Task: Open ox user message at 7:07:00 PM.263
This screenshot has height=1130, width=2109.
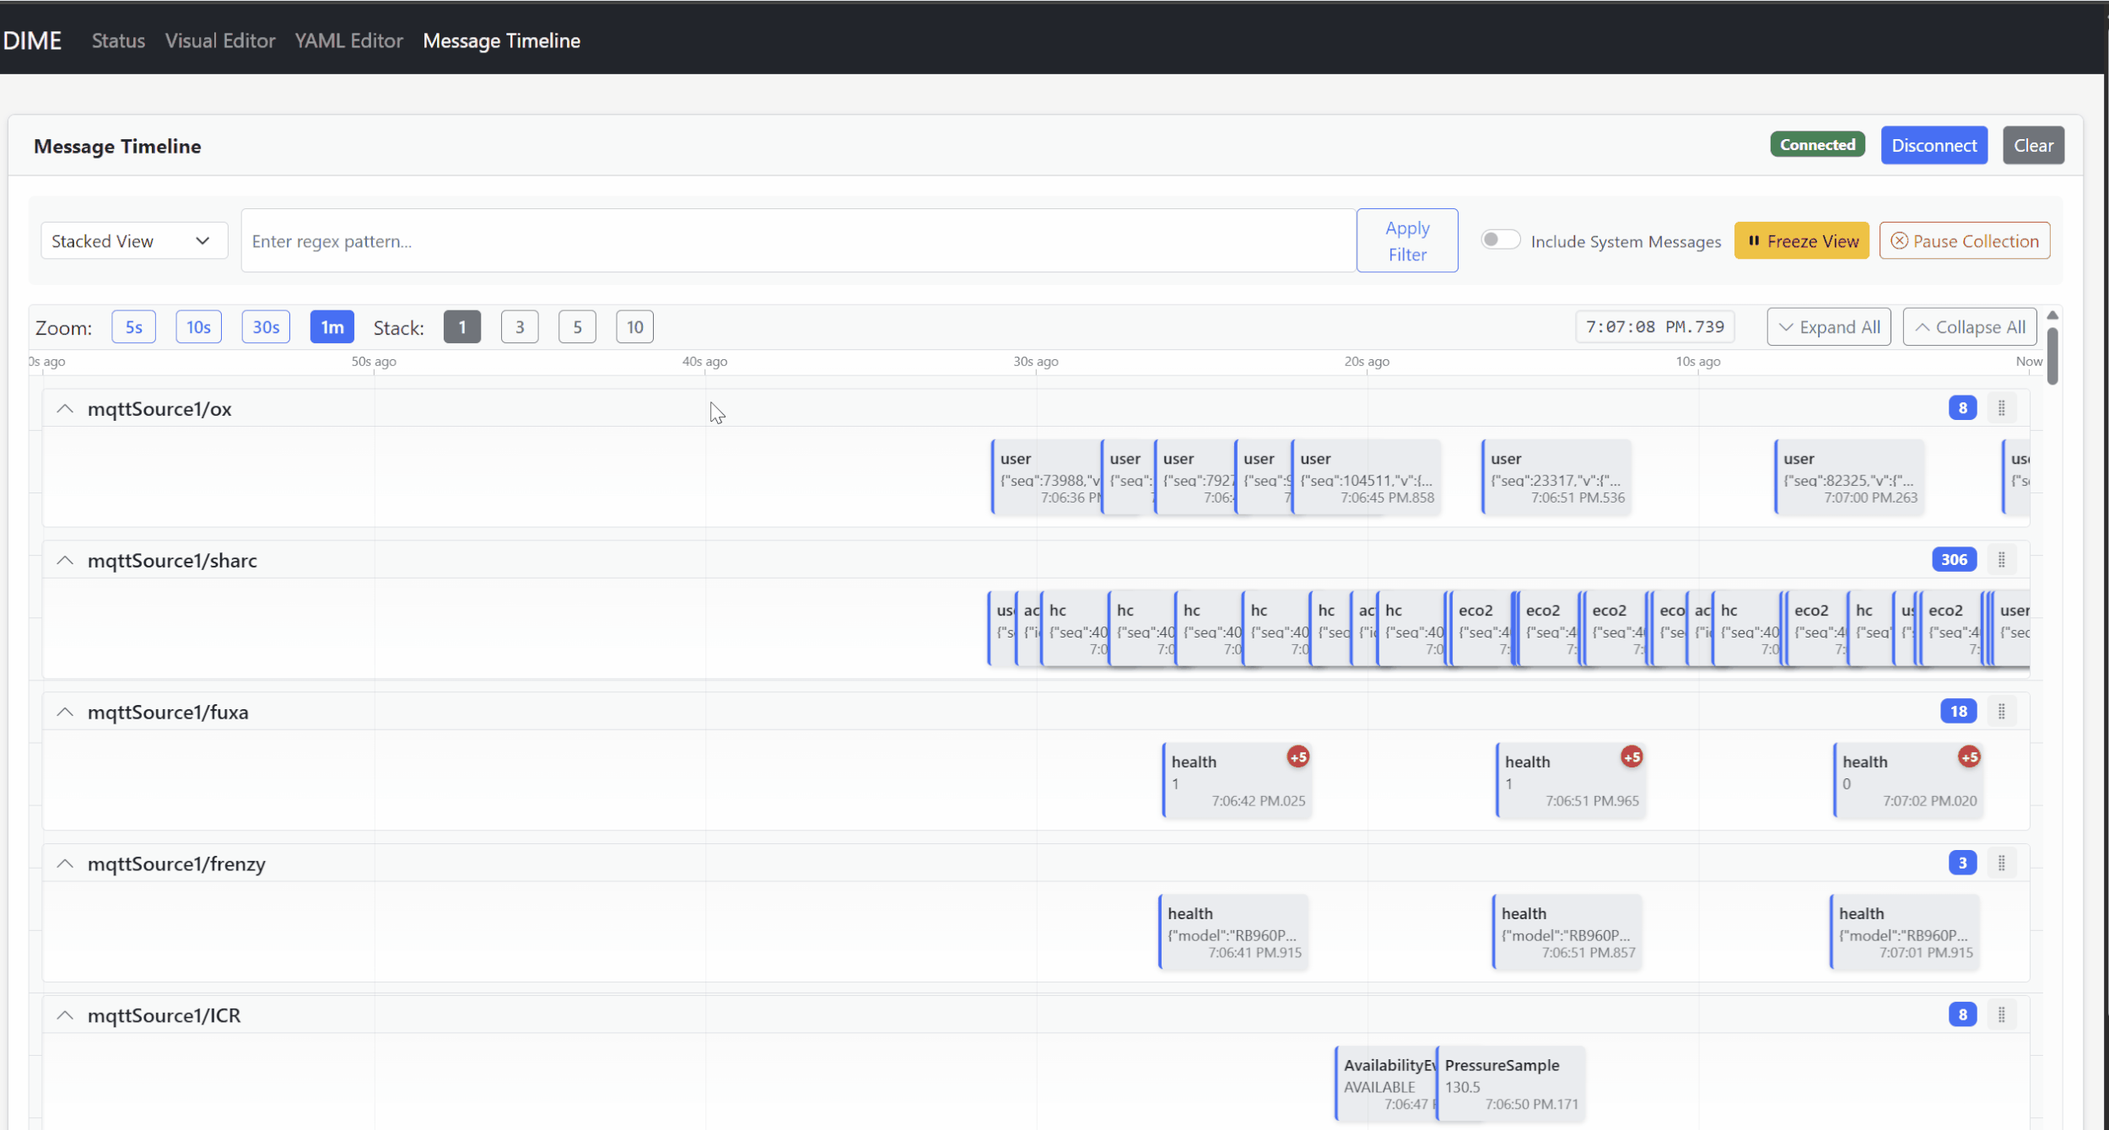Action: coord(1850,477)
